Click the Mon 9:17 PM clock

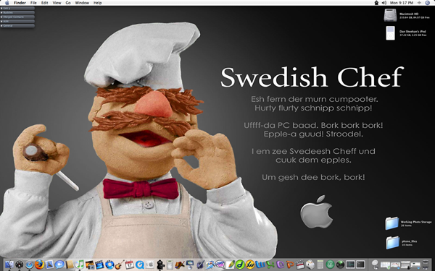(x=402, y=3)
